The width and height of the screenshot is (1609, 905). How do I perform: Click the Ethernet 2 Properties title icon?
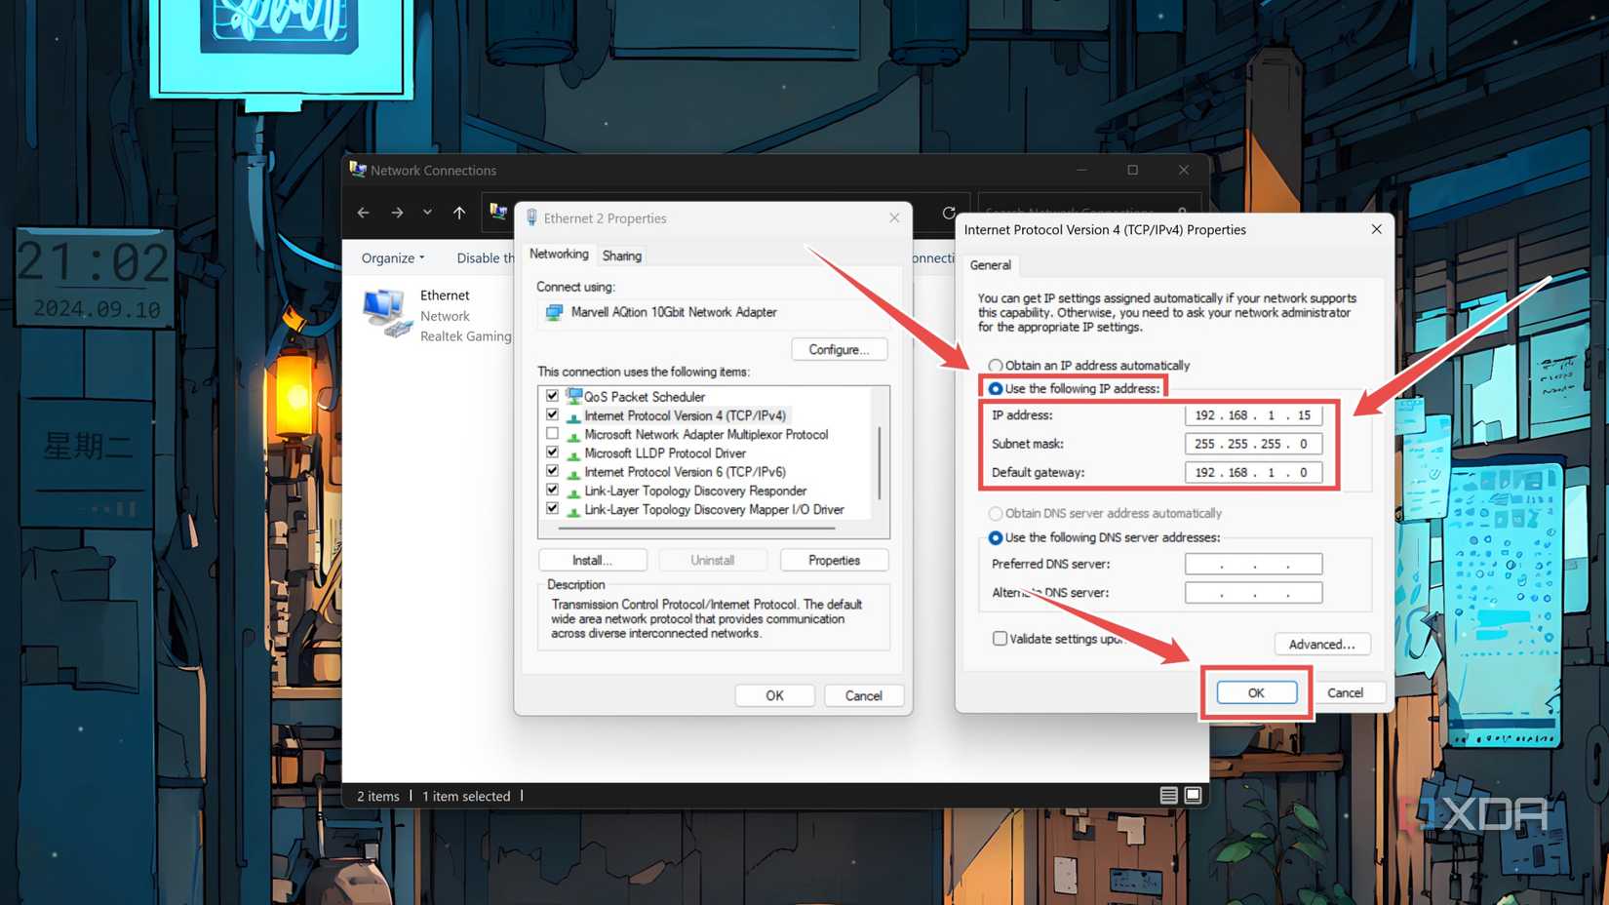coord(531,217)
